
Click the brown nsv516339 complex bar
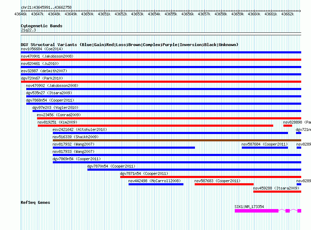(177, 140)
